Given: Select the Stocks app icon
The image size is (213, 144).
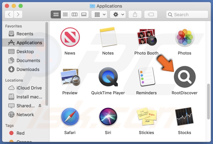Looking at the screenshot, I should click(185, 117).
